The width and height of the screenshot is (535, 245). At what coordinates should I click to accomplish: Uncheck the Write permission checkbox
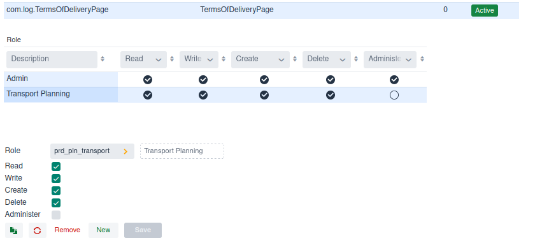coord(56,179)
